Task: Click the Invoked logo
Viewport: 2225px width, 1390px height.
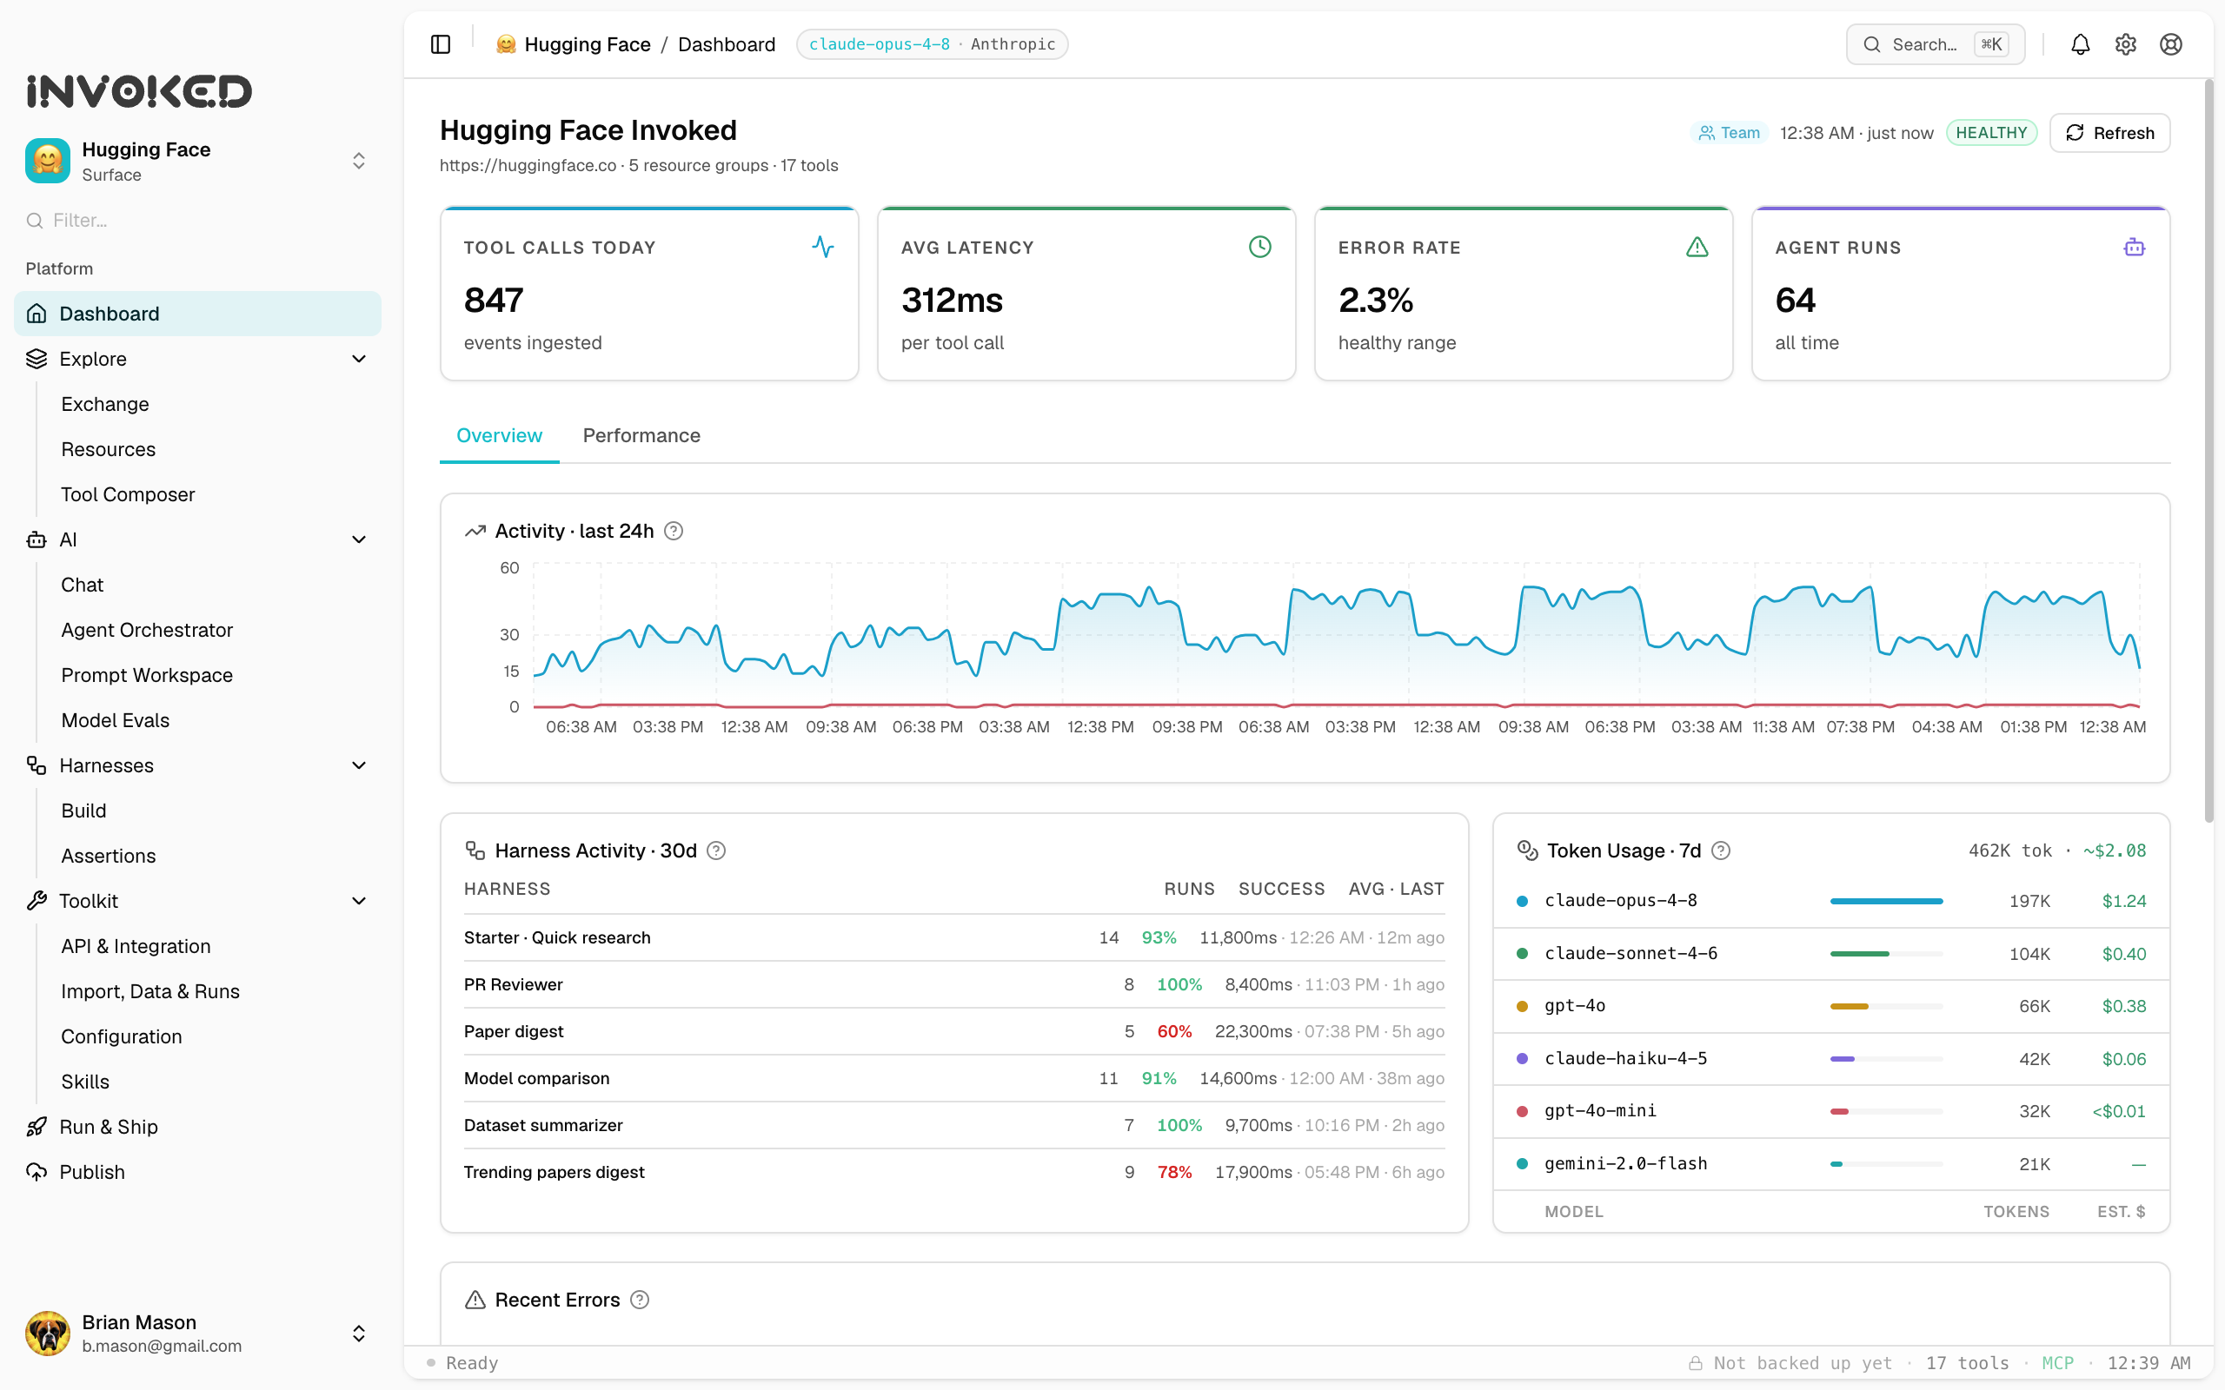Action: click(139, 91)
